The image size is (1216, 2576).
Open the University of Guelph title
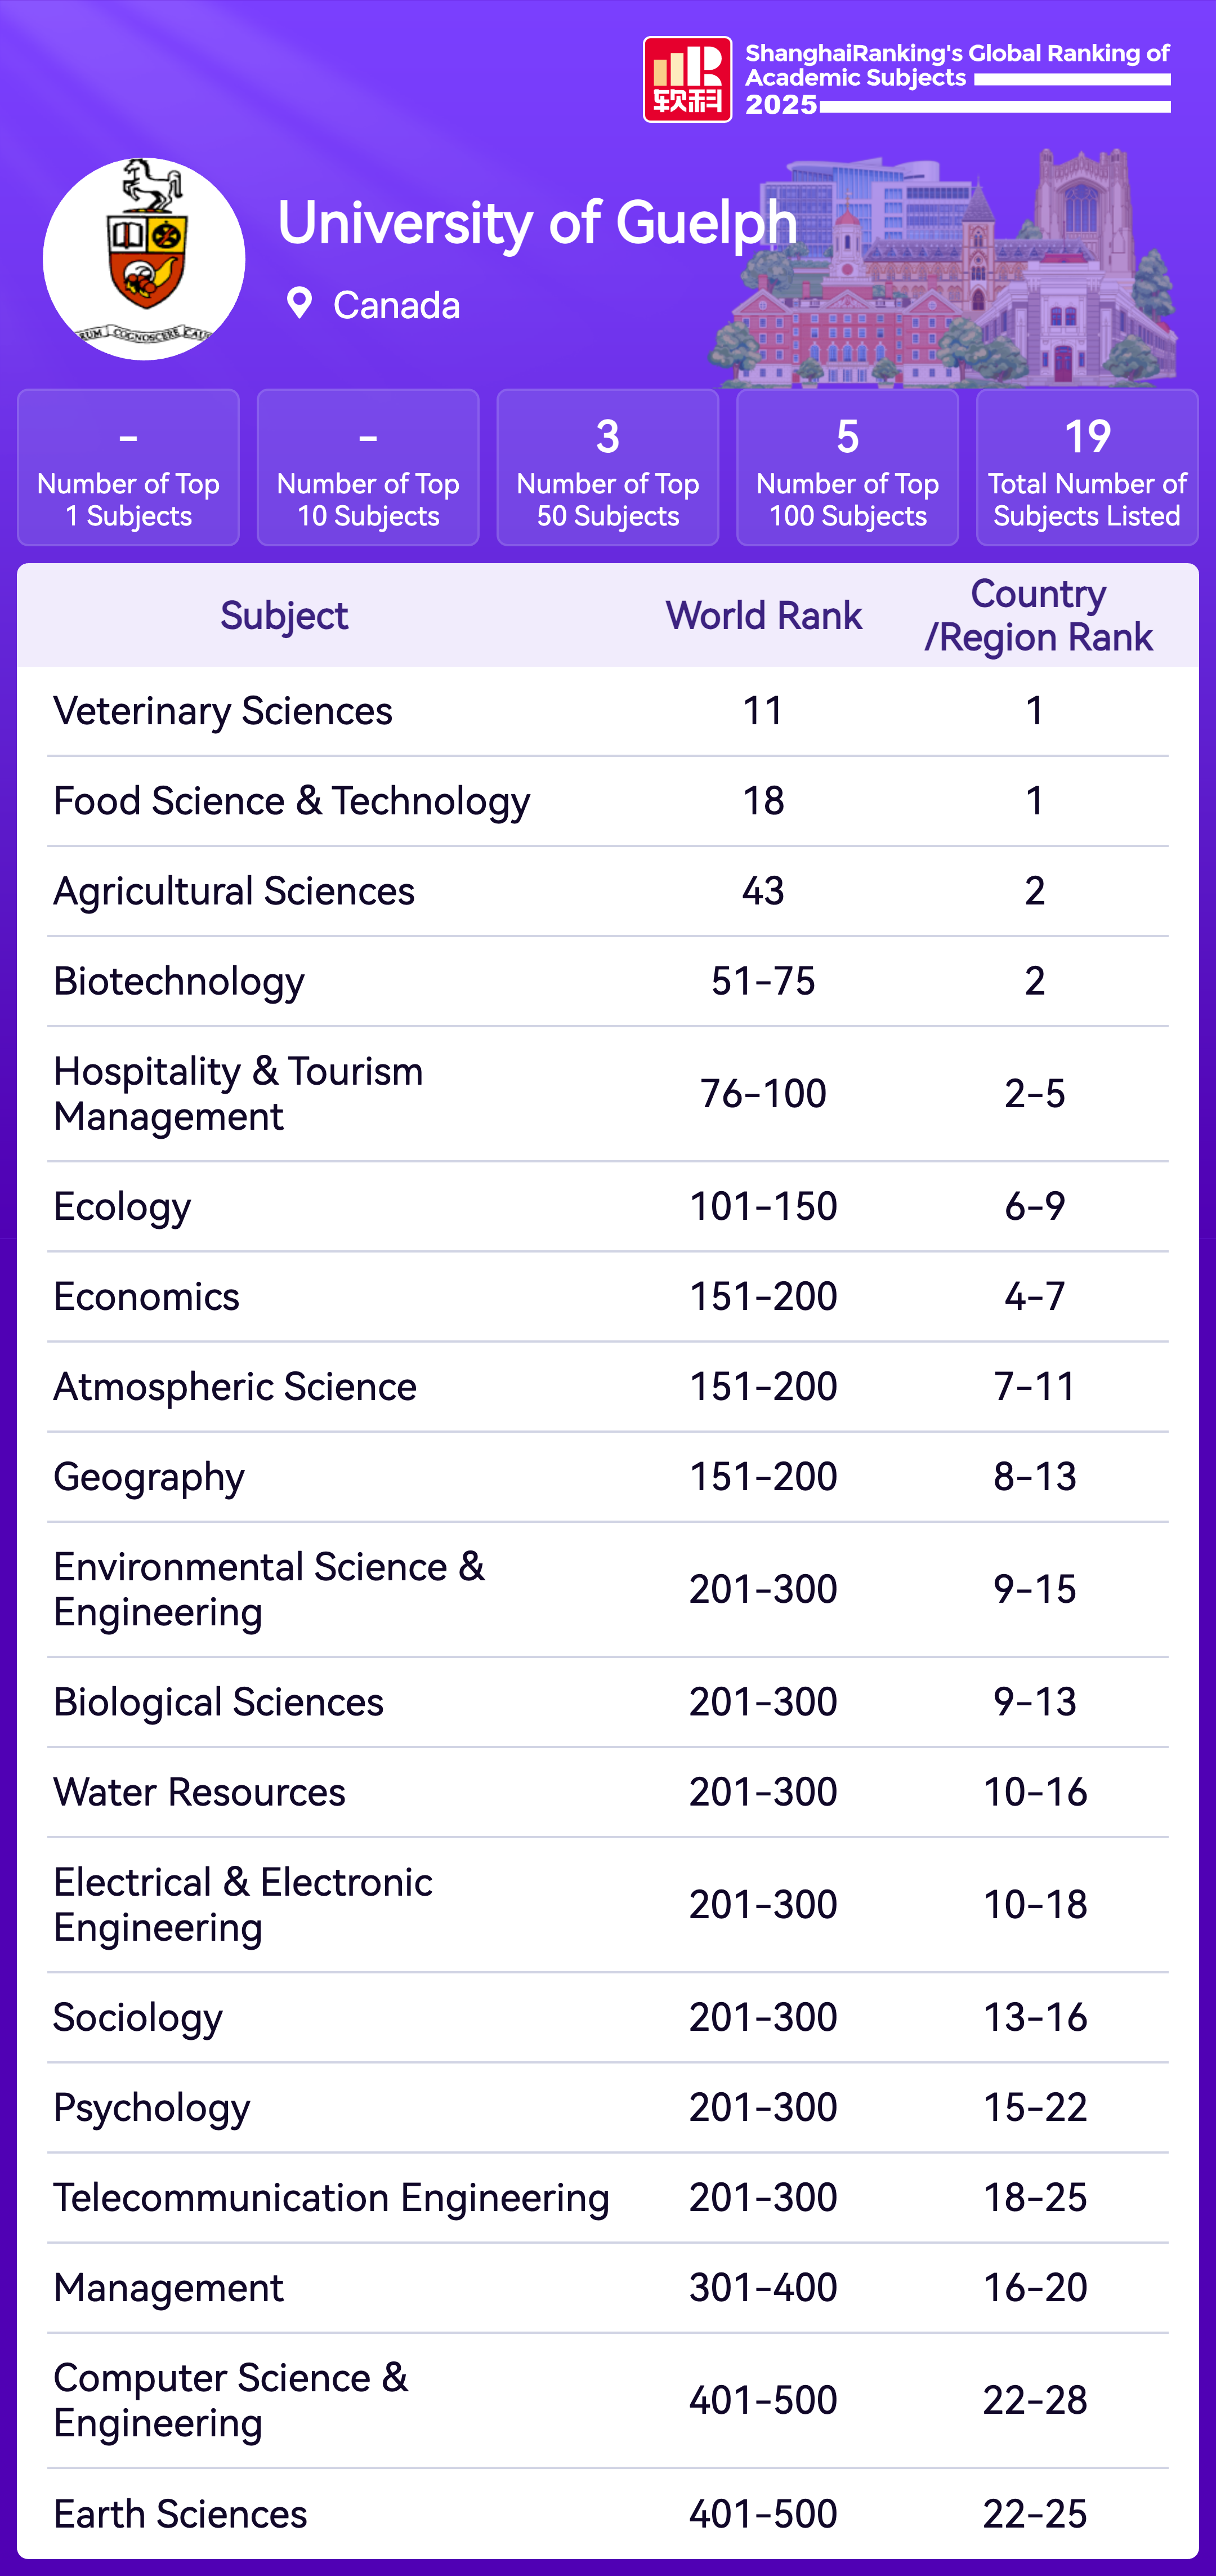point(537,222)
